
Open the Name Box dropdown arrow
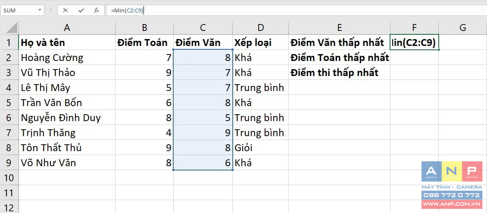click(40, 10)
